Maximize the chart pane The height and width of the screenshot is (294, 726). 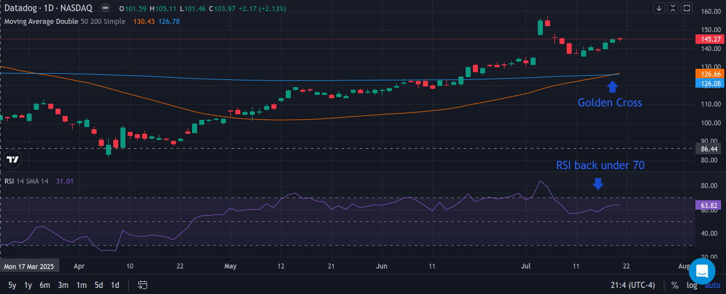(x=687, y=8)
